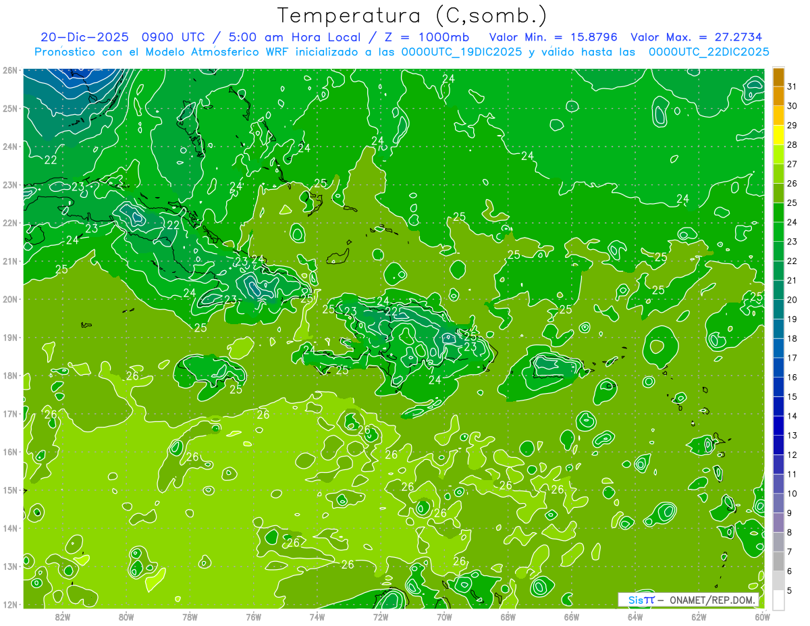Click the 66W longitude axis label

(x=571, y=617)
